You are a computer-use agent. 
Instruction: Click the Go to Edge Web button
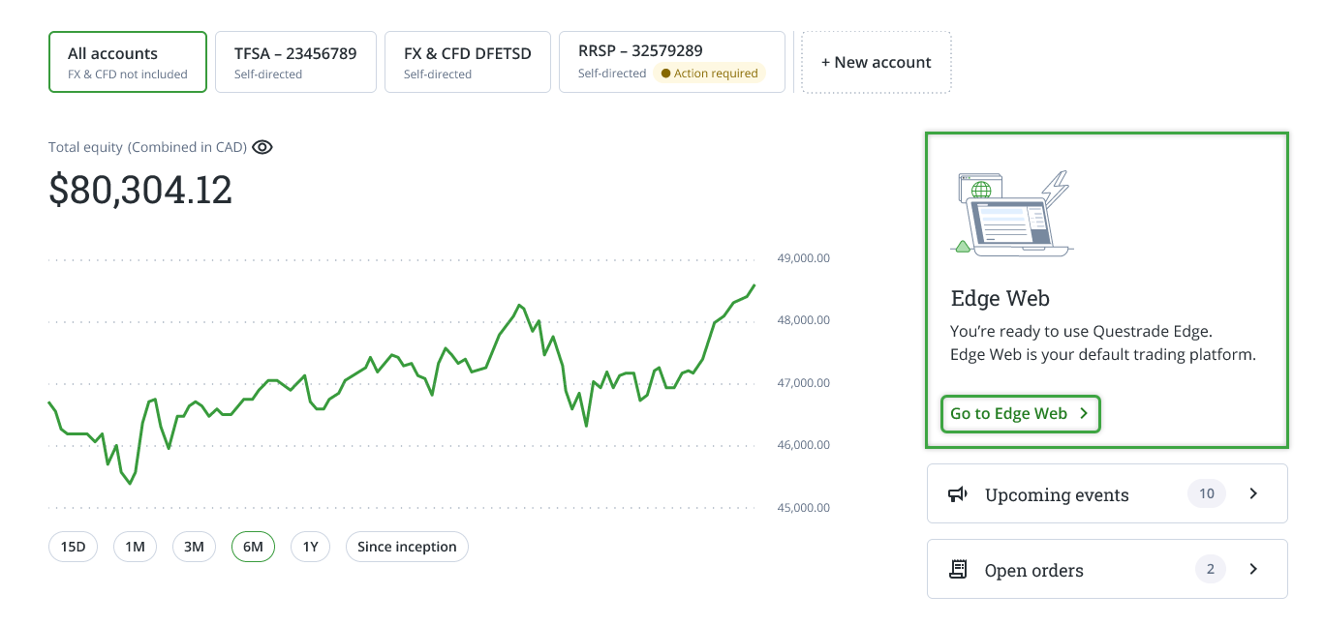(1020, 413)
